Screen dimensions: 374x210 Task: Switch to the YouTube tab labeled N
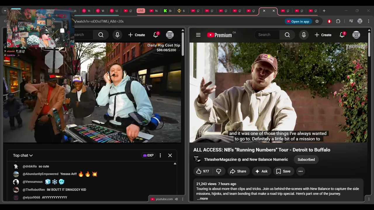[x=154, y=11]
